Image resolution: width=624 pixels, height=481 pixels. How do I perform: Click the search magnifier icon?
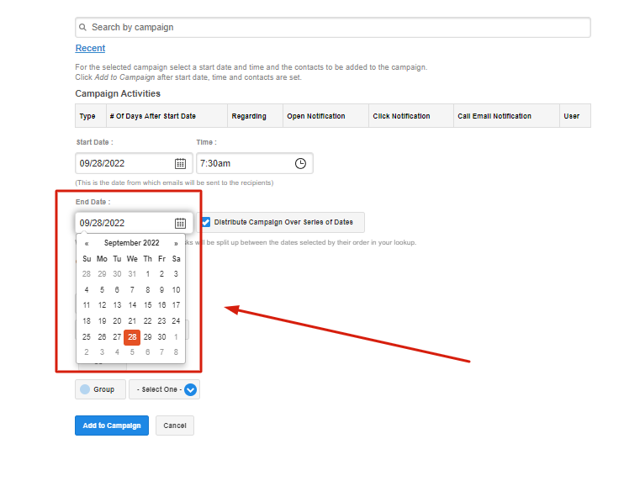coord(83,28)
